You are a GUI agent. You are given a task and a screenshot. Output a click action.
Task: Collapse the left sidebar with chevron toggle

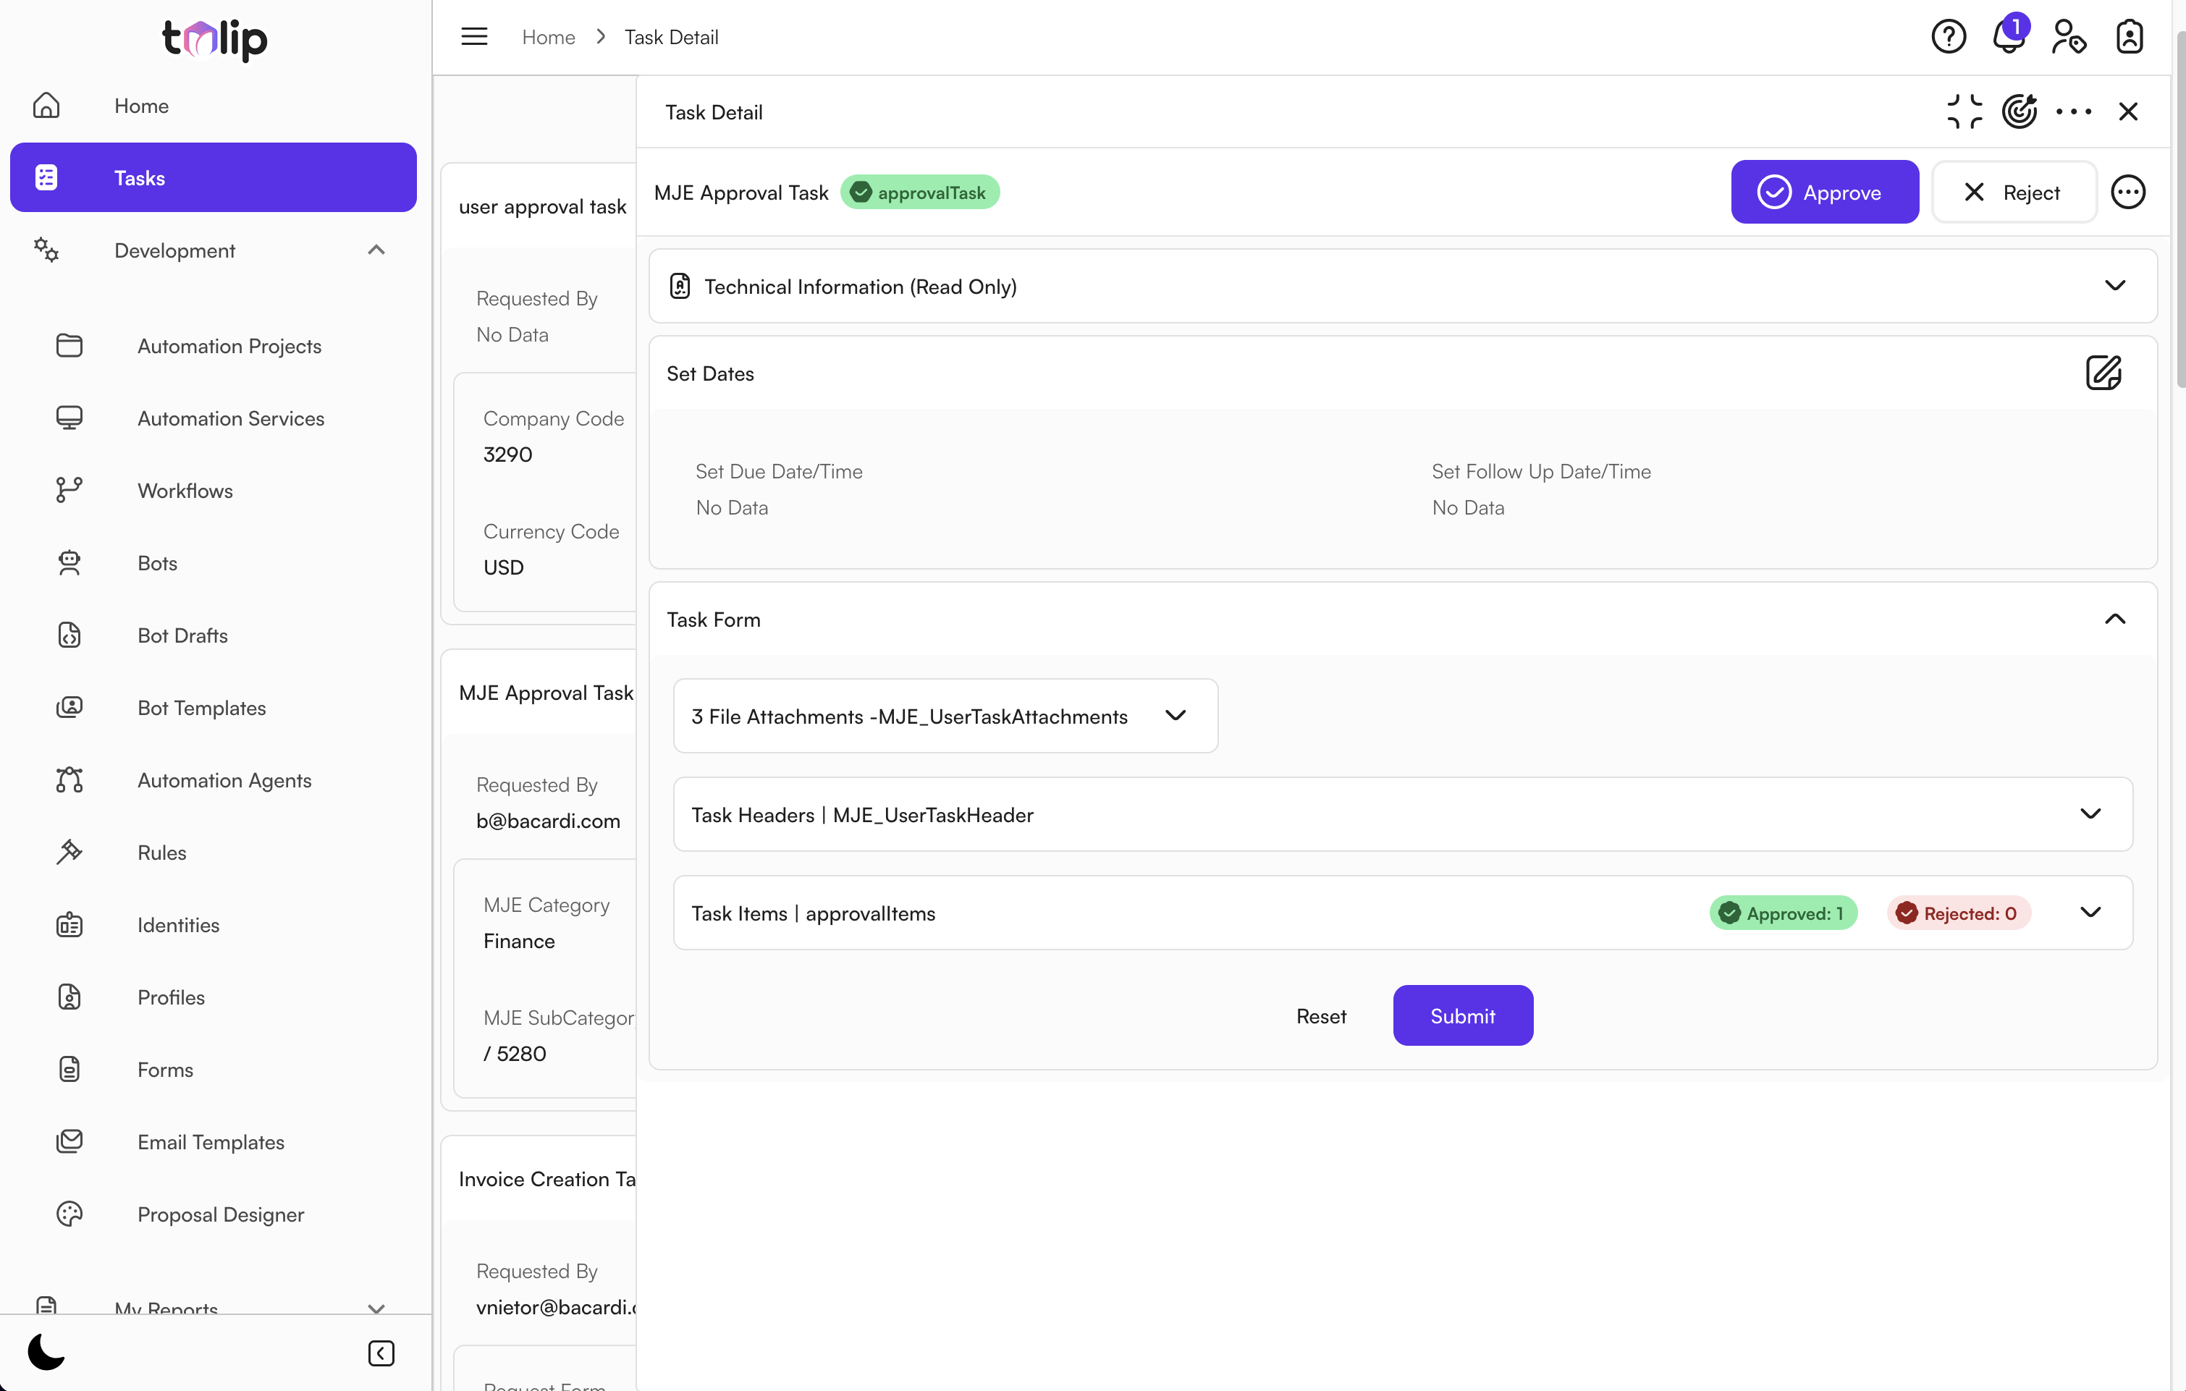[380, 1353]
